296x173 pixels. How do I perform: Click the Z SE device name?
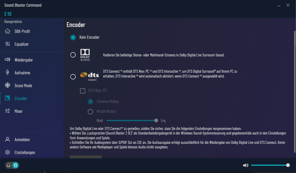tap(8, 14)
